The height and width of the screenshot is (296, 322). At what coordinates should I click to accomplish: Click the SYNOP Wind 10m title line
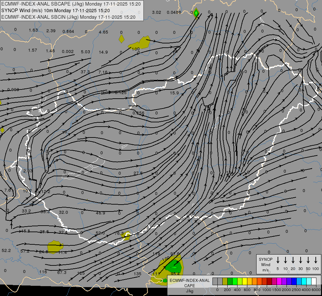[x=56, y=11]
